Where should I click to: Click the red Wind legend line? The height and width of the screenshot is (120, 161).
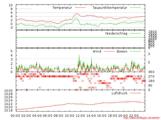[x=109, y=51]
